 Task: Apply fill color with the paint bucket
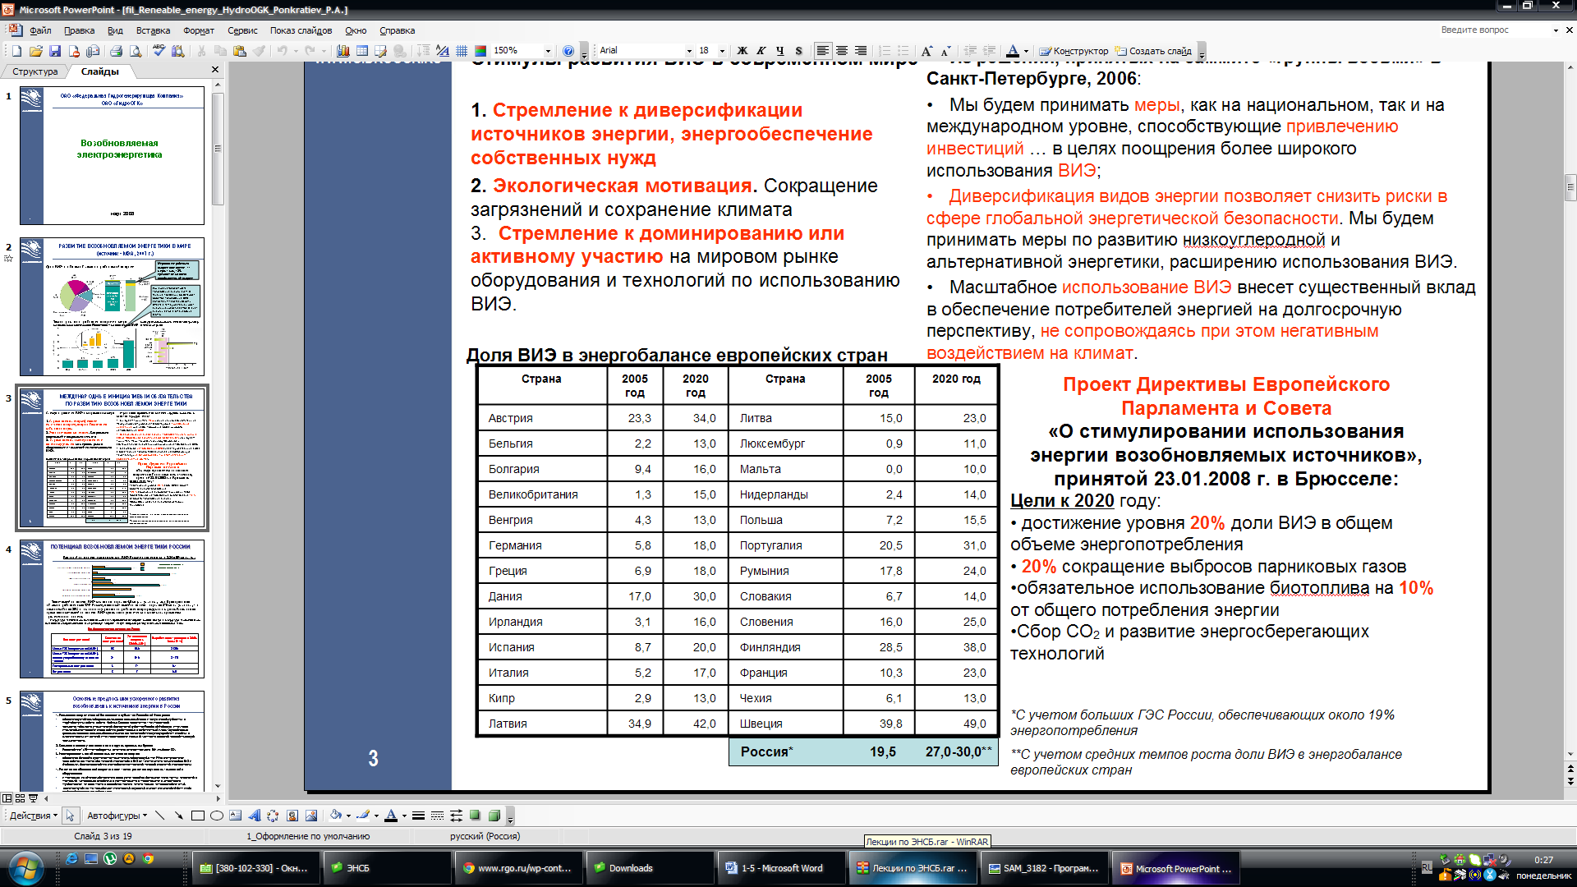tap(335, 816)
